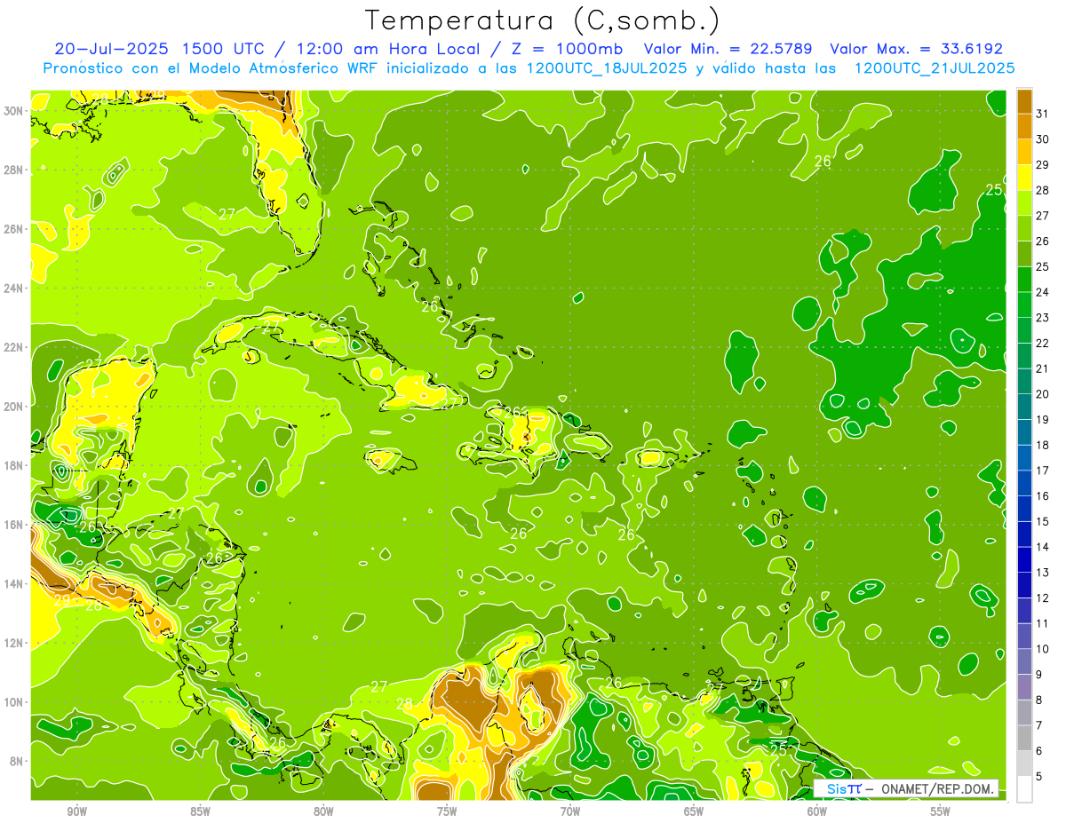Click latitude axis label 18N
This screenshot has width=1066, height=823.
(13, 465)
